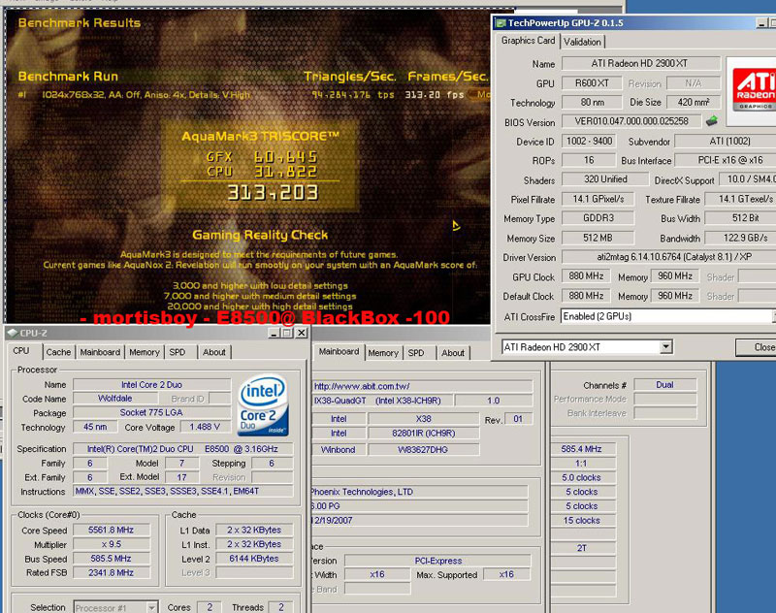This screenshot has height=613, width=776.
Task: Click the Default Clock Memory value 960 MHz
Action: (x=674, y=296)
